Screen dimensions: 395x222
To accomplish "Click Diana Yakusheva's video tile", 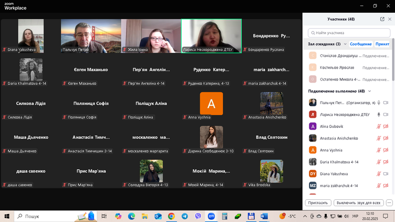I will click(31, 36).
